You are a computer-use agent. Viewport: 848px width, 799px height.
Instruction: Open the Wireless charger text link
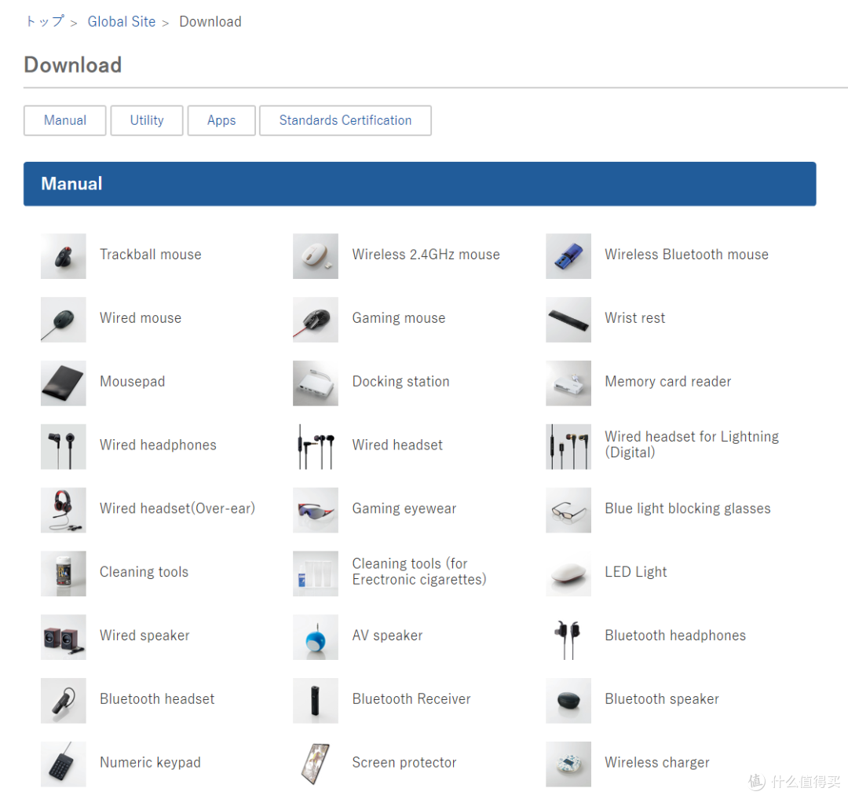click(x=656, y=762)
